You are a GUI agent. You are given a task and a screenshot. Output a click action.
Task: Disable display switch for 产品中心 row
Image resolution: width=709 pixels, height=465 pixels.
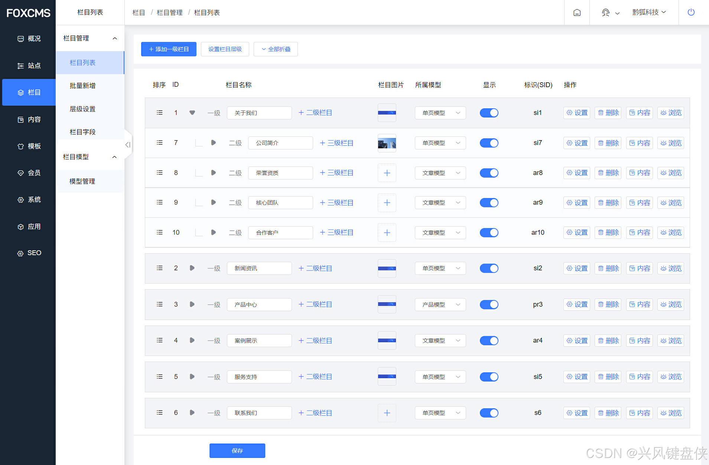pos(489,304)
